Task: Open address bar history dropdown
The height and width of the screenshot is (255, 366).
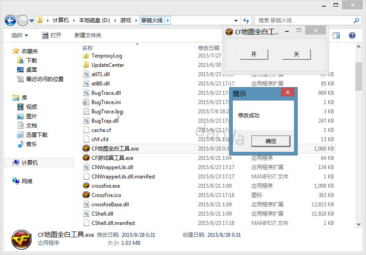Action: (x=236, y=21)
